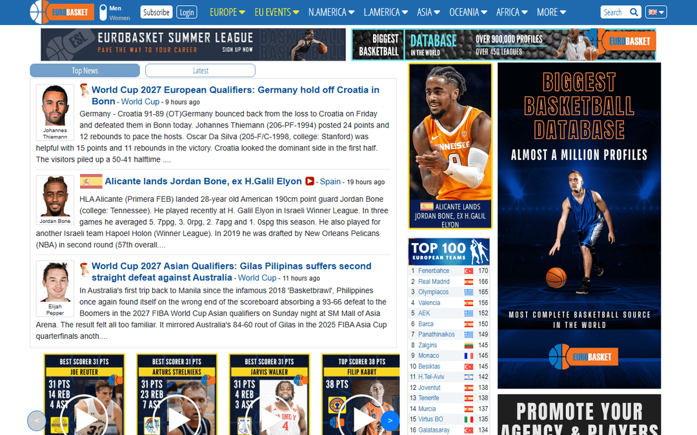The height and width of the screenshot is (435, 697).
Task: Open the language flag dropdown
Action: (x=656, y=12)
